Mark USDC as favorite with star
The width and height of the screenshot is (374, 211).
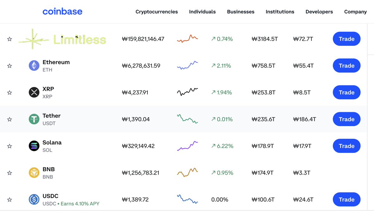coord(10,199)
